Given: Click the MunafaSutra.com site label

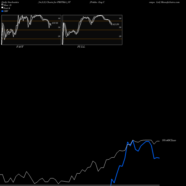Looking at the screenshot, I should (170, 2).
